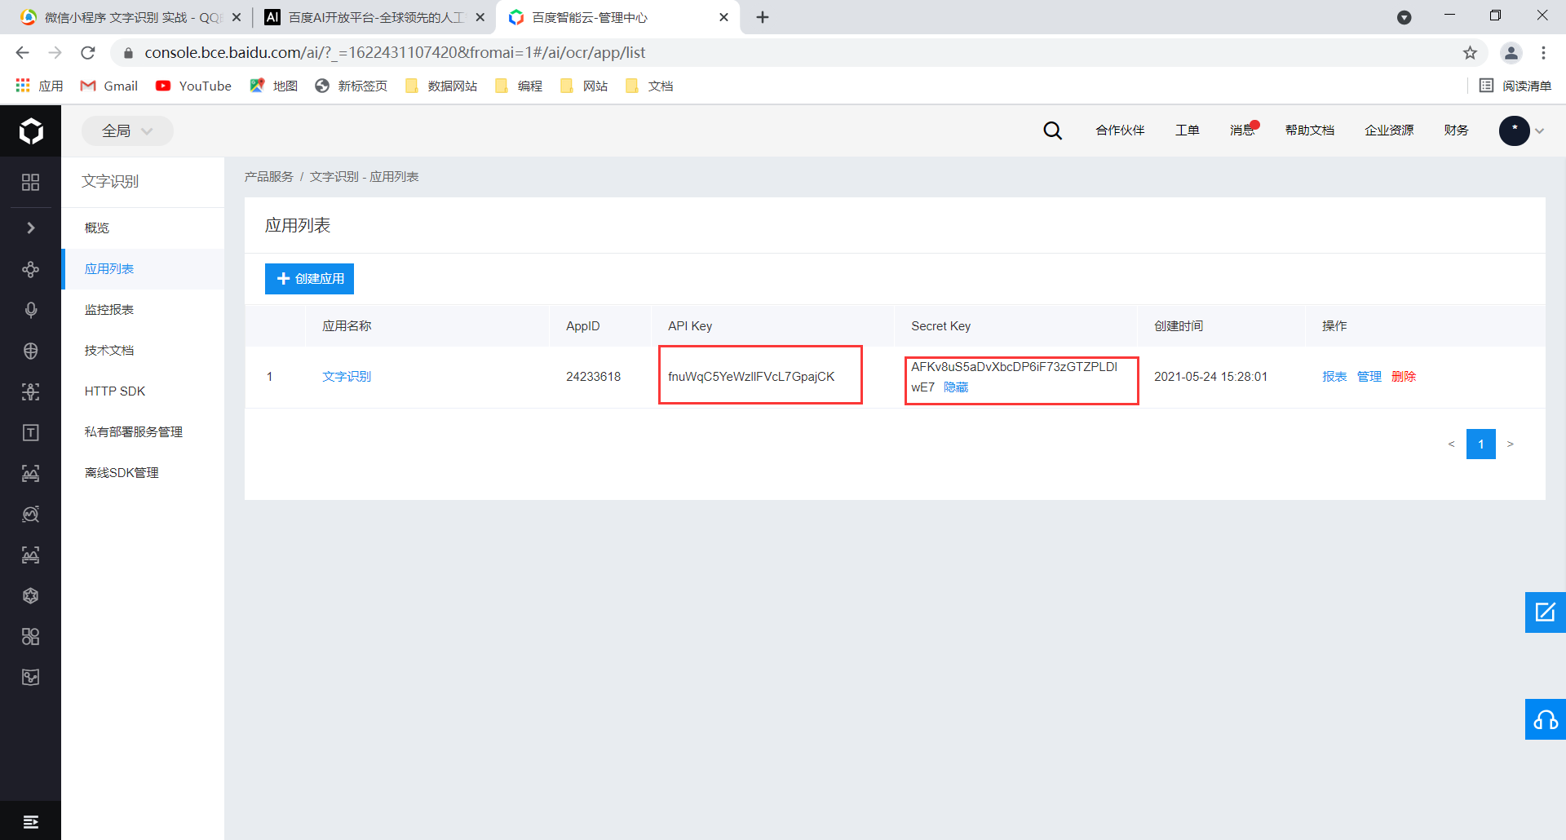Open 工单 in the top navigation
Screen dimensions: 1566x840
click(x=1188, y=130)
